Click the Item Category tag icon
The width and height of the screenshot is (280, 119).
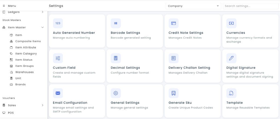(x=11, y=54)
